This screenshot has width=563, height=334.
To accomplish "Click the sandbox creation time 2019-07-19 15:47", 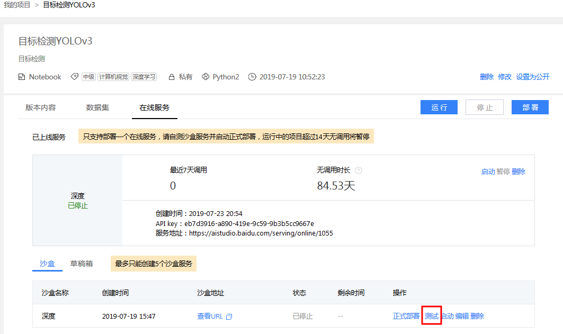I will pos(129,317).
